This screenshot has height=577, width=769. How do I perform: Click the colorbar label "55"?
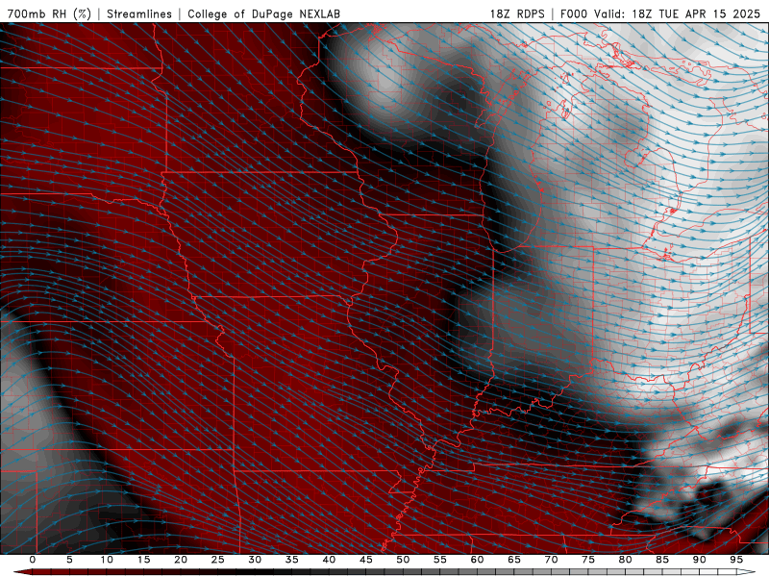point(440,560)
